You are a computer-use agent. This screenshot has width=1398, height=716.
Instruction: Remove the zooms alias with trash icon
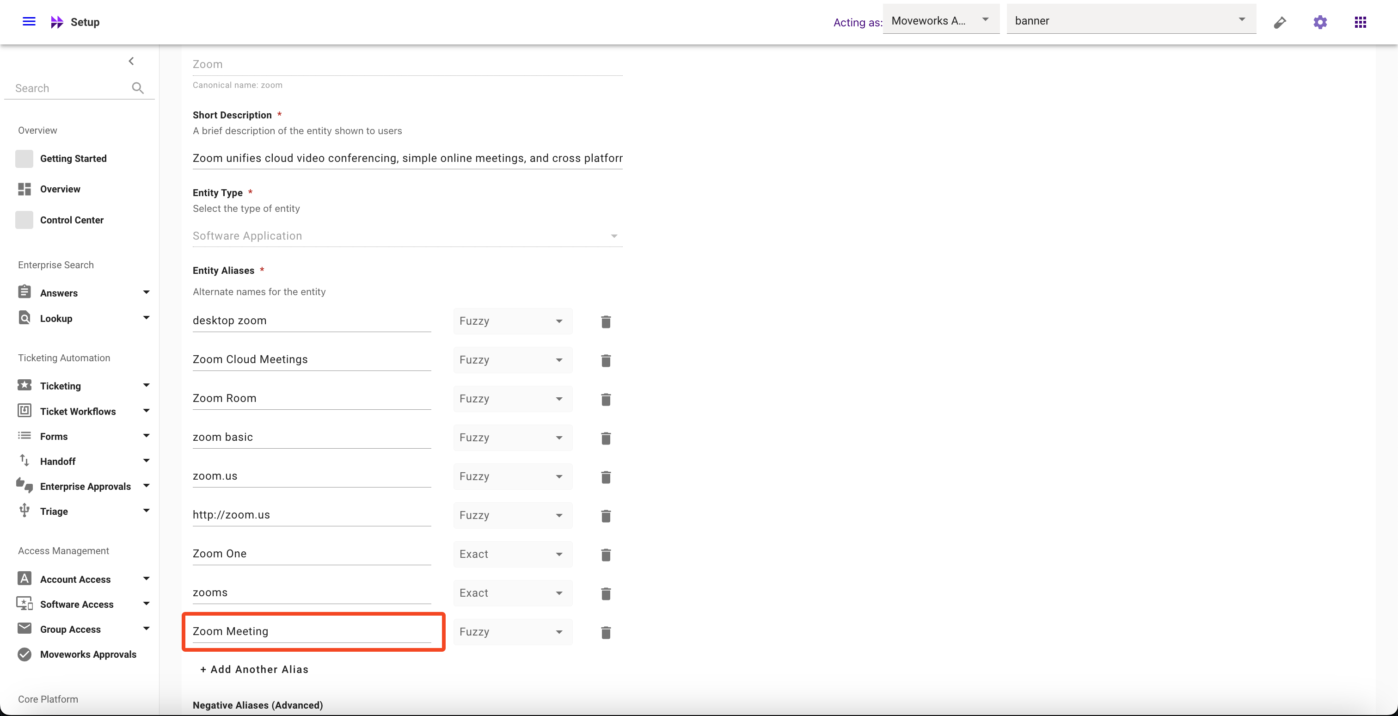click(606, 594)
